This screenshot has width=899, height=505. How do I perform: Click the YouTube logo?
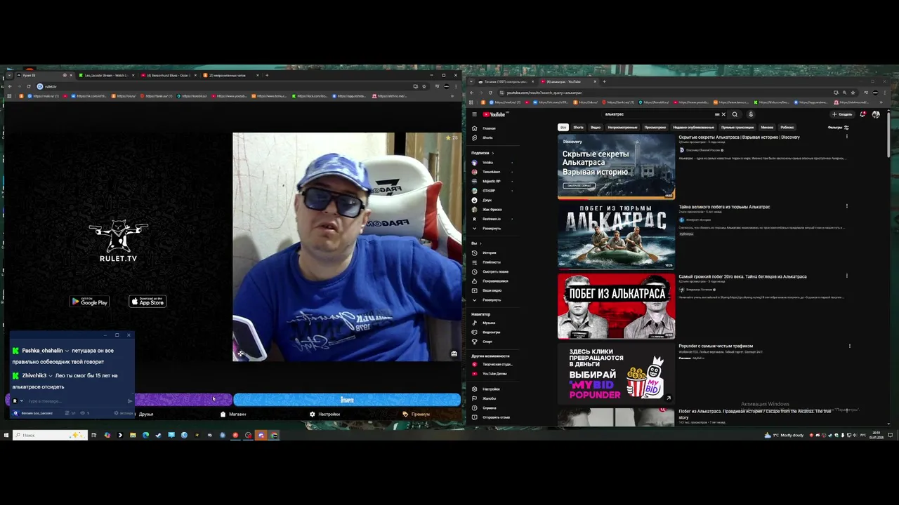click(x=494, y=114)
